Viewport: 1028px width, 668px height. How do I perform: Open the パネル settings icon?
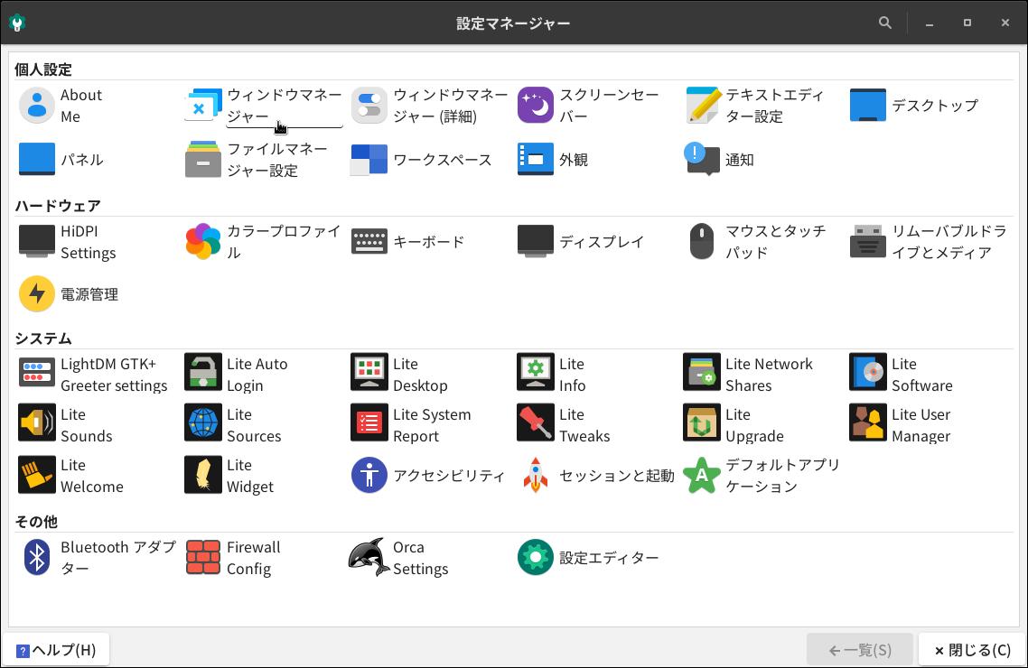(x=37, y=160)
